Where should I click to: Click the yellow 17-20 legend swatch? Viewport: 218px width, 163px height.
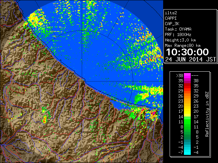[x=187, y=111]
